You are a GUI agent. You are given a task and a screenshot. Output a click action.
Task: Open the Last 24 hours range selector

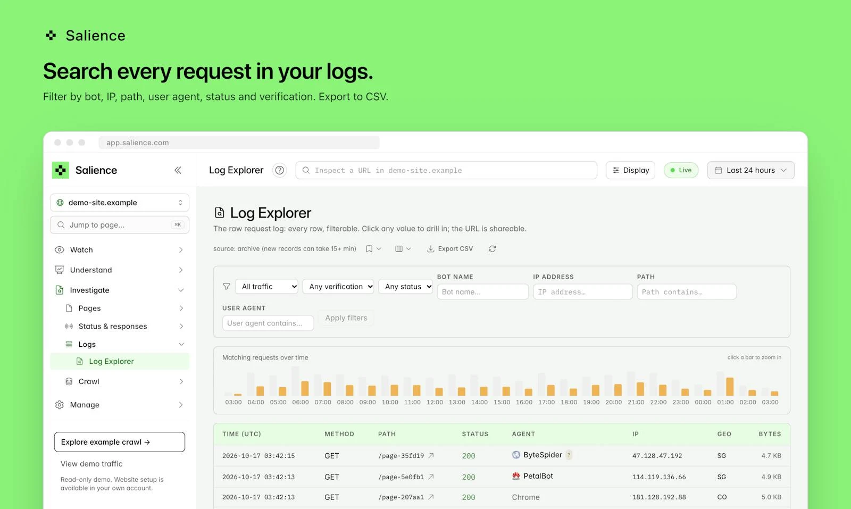(750, 170)
